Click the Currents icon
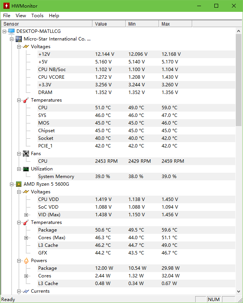 tap(26, 291)
